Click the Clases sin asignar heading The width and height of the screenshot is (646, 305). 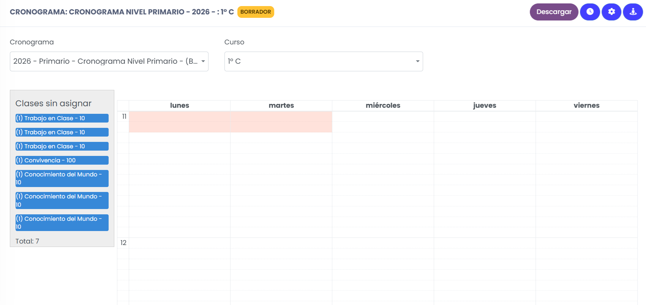click(54, 103)
